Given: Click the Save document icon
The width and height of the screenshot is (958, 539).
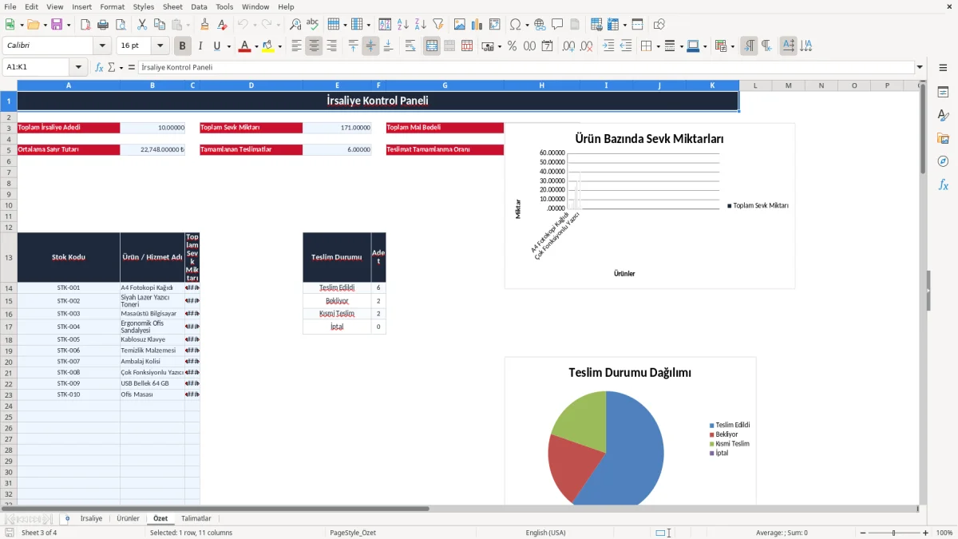Looking at the screenshot, I should [x=57, y=25].
